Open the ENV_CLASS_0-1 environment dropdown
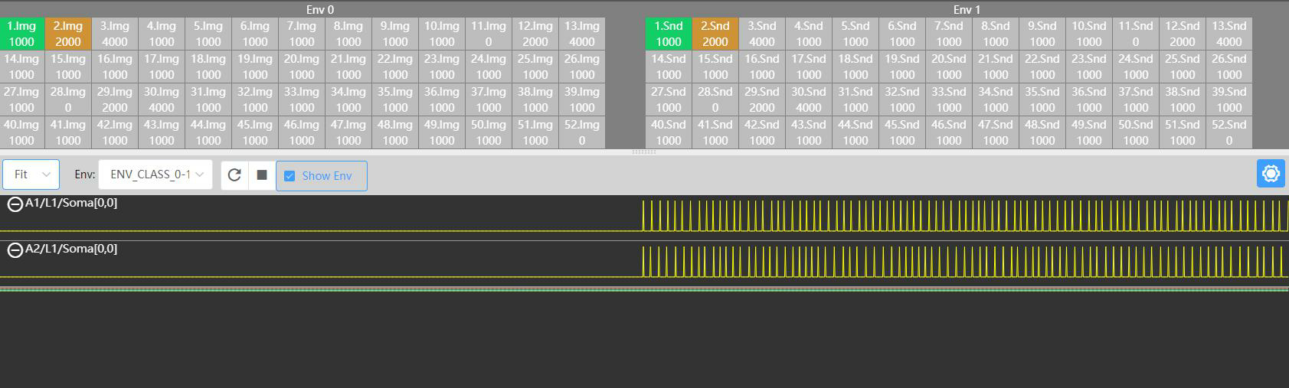1289x388 pixels. pyautogui.click(x=157, y=174)
